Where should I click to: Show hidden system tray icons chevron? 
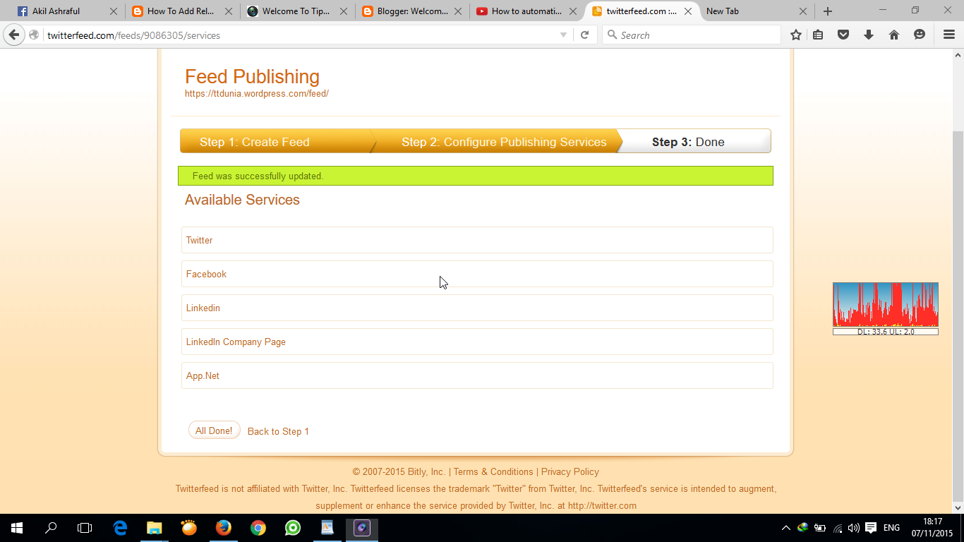point(786,528)
